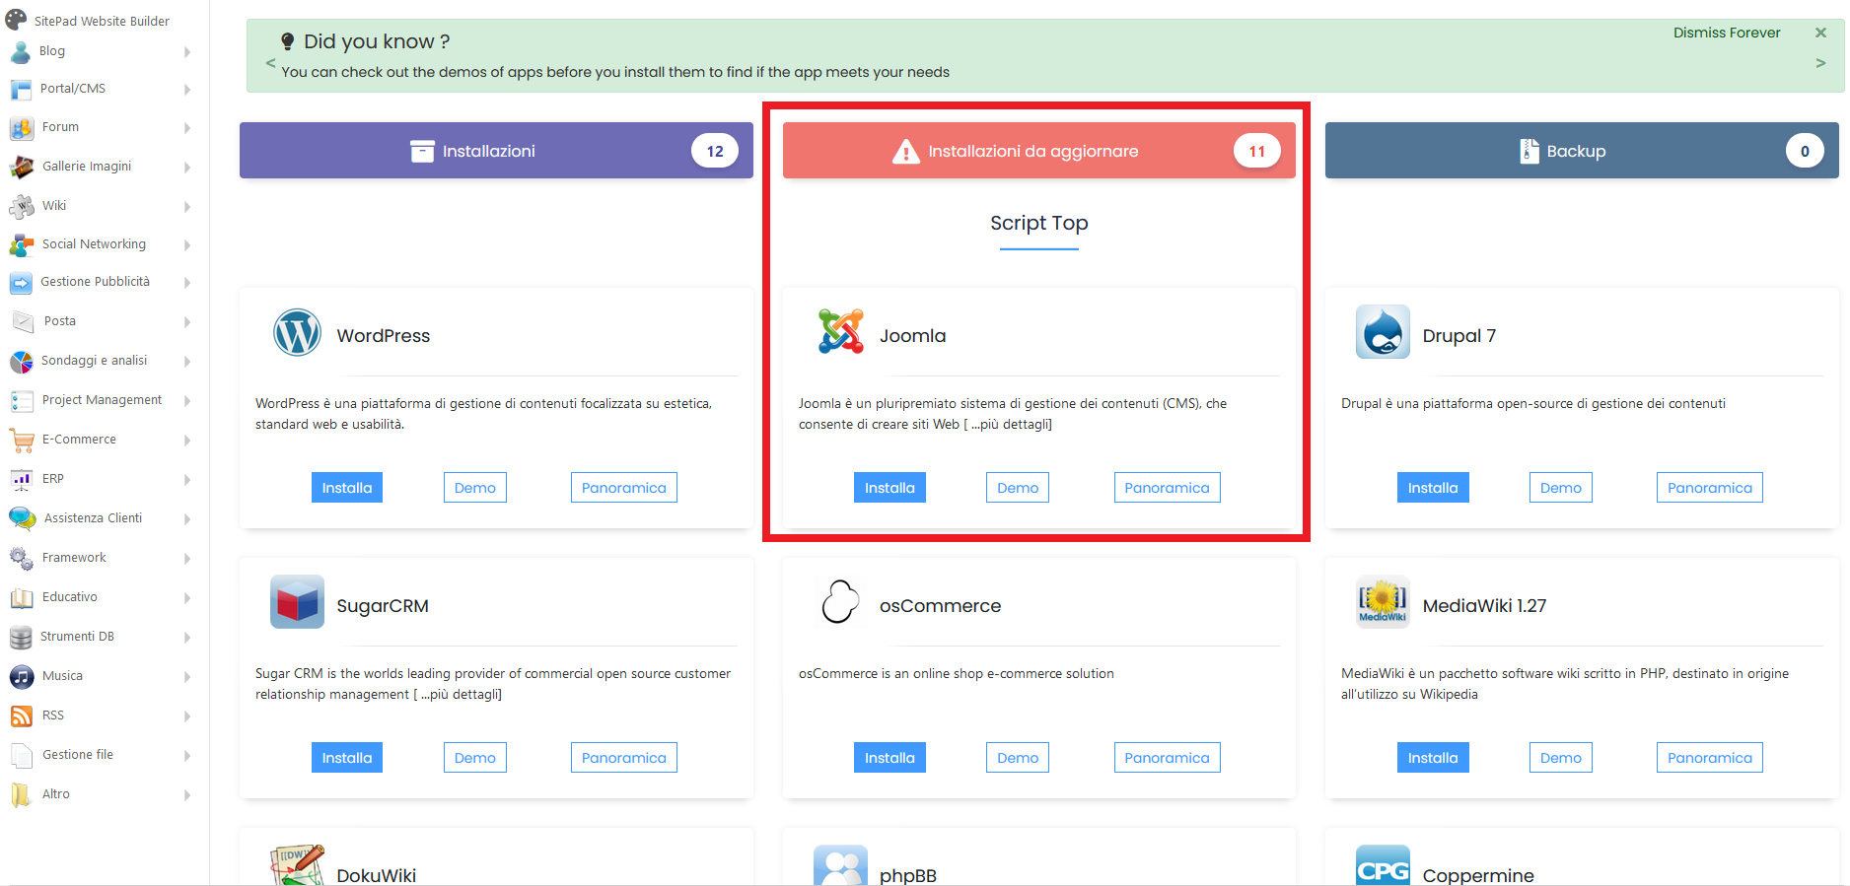Expand the E-Commerce category arrow
Screen dimensions: 1850x886
click(187, 441)
